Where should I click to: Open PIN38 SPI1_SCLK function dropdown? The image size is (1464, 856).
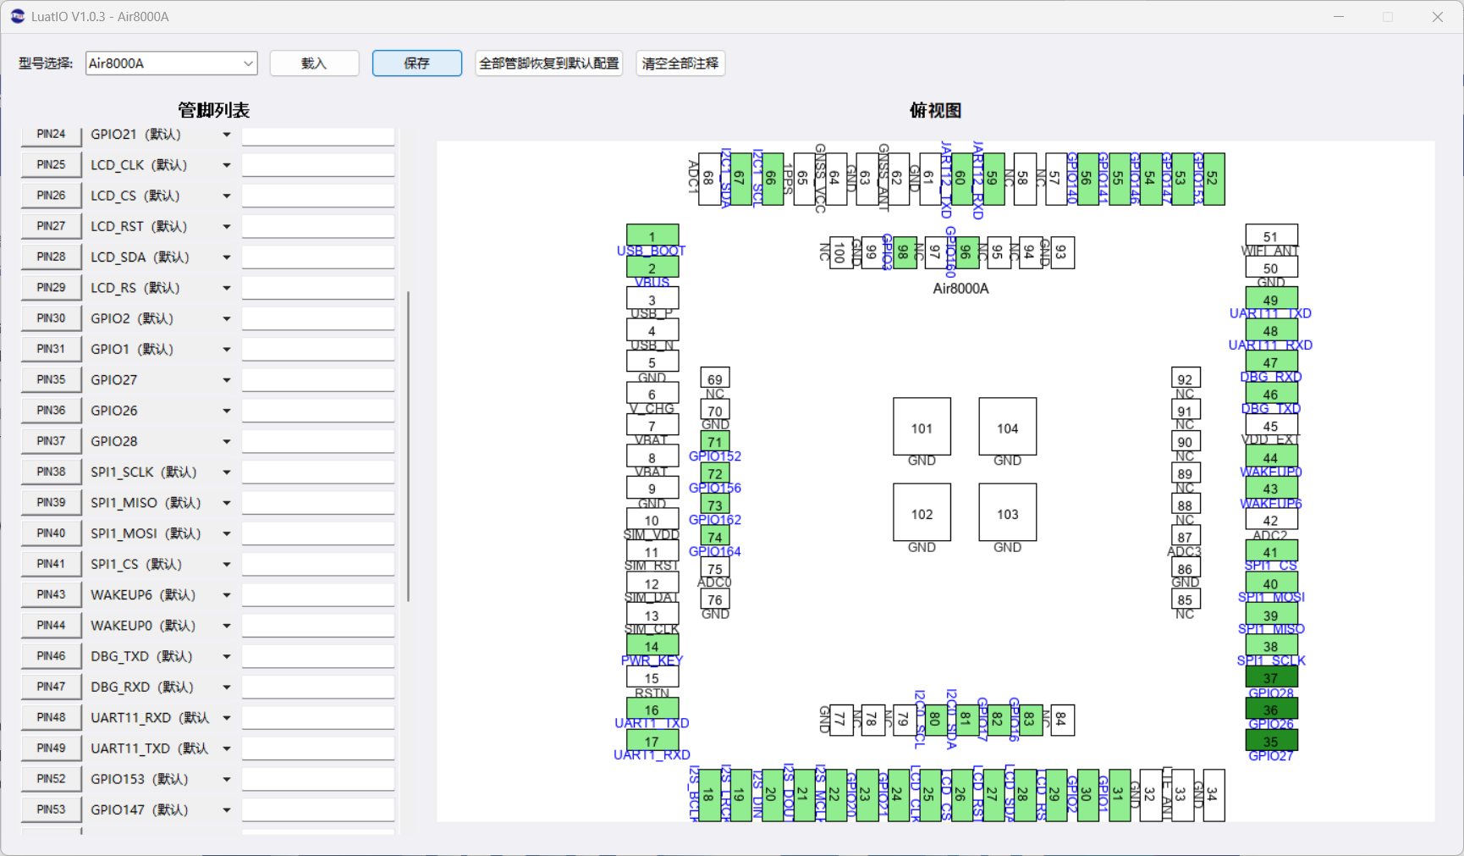coord(226,472)
